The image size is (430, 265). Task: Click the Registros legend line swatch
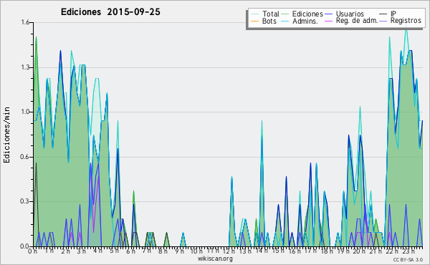(x=383, y=21)
